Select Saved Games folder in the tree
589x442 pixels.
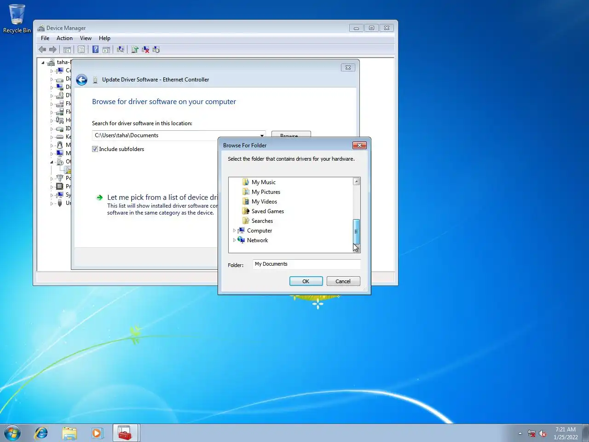267,211
